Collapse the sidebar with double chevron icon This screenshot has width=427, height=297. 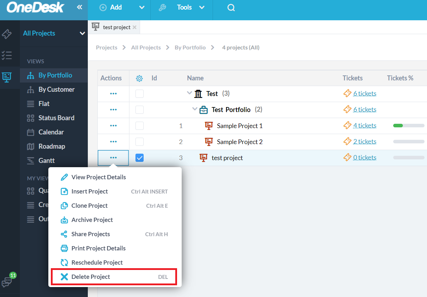(x=80, y=7)
